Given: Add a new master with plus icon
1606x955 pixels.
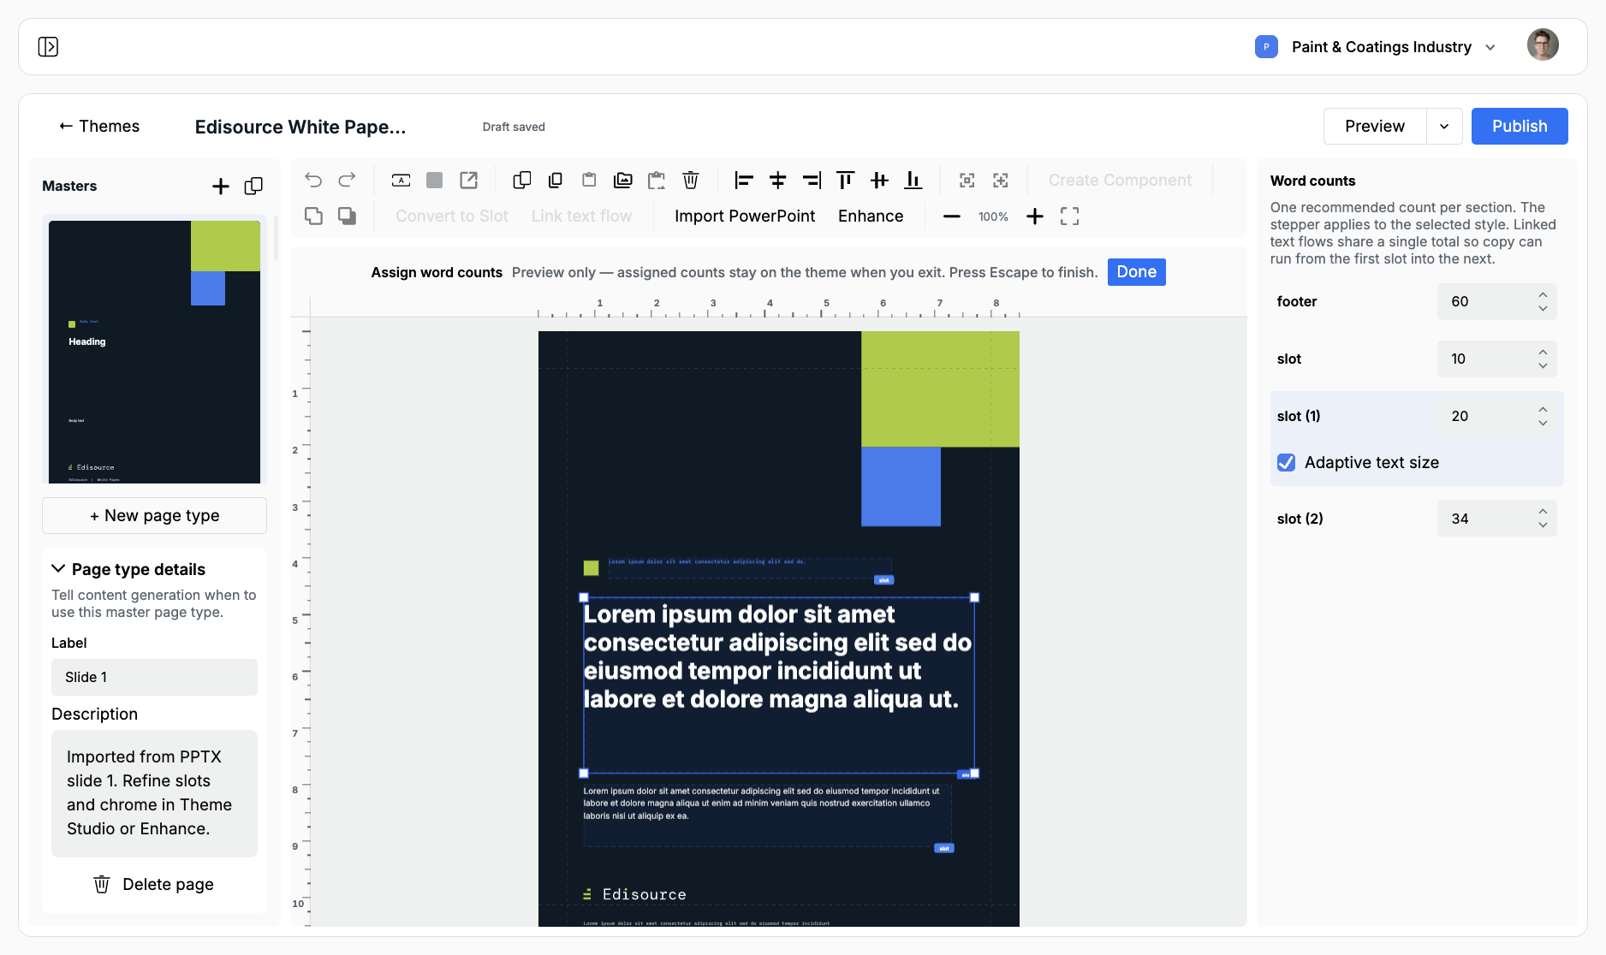Looking at the screenshot, I should 220,186.
